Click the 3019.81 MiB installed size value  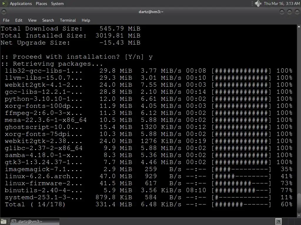tap(118, 36)
